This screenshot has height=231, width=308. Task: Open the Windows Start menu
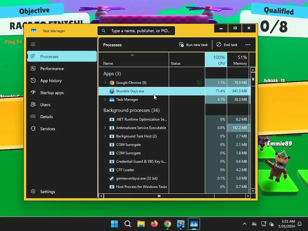tap(114, 224)
